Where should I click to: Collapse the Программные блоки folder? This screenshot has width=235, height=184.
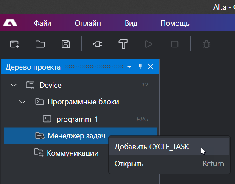pyautogui.click(x=22, y=102)
